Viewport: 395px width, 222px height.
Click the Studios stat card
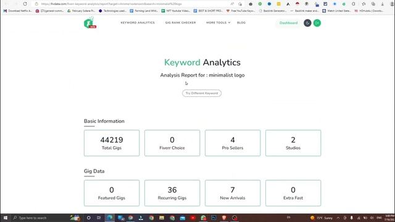pos(293,143)
